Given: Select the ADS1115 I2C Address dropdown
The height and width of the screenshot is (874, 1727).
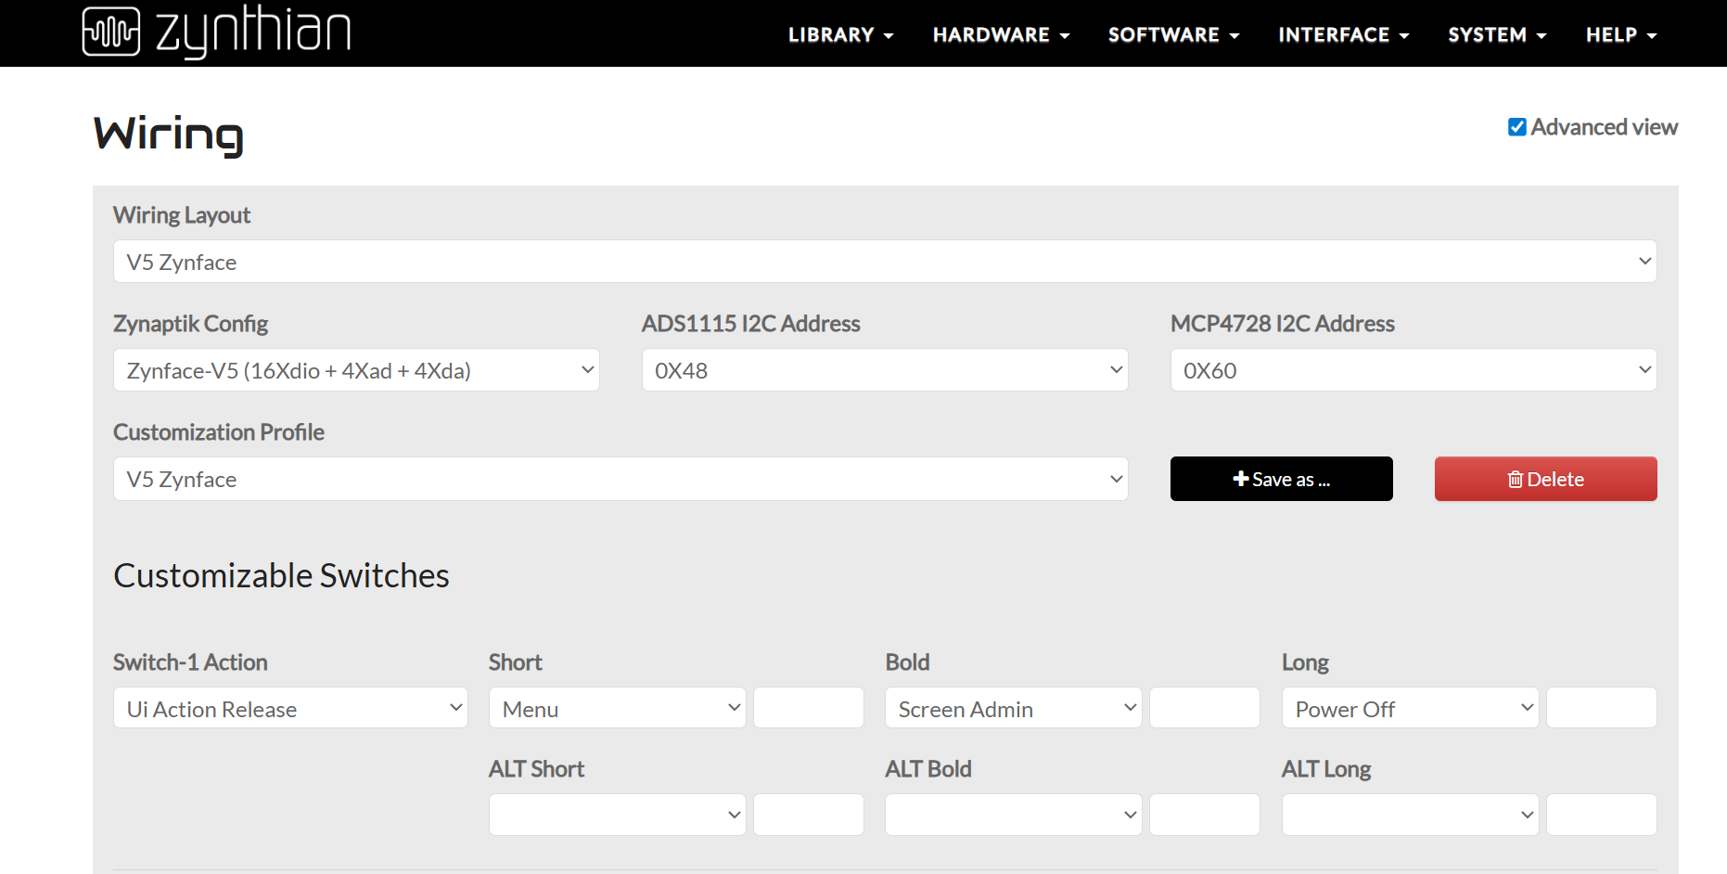Looking at the screenshot, I should point(885,370).
